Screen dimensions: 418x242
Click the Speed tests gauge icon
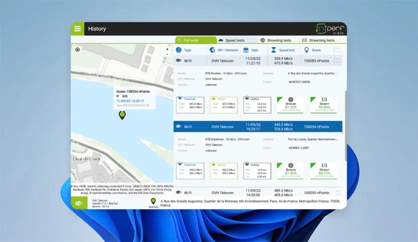pos(220,40)
